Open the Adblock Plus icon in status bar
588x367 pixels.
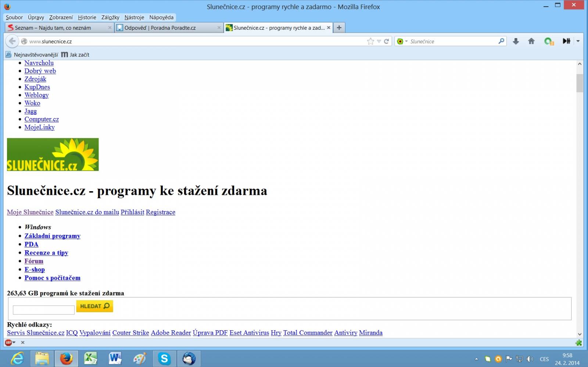8,342
